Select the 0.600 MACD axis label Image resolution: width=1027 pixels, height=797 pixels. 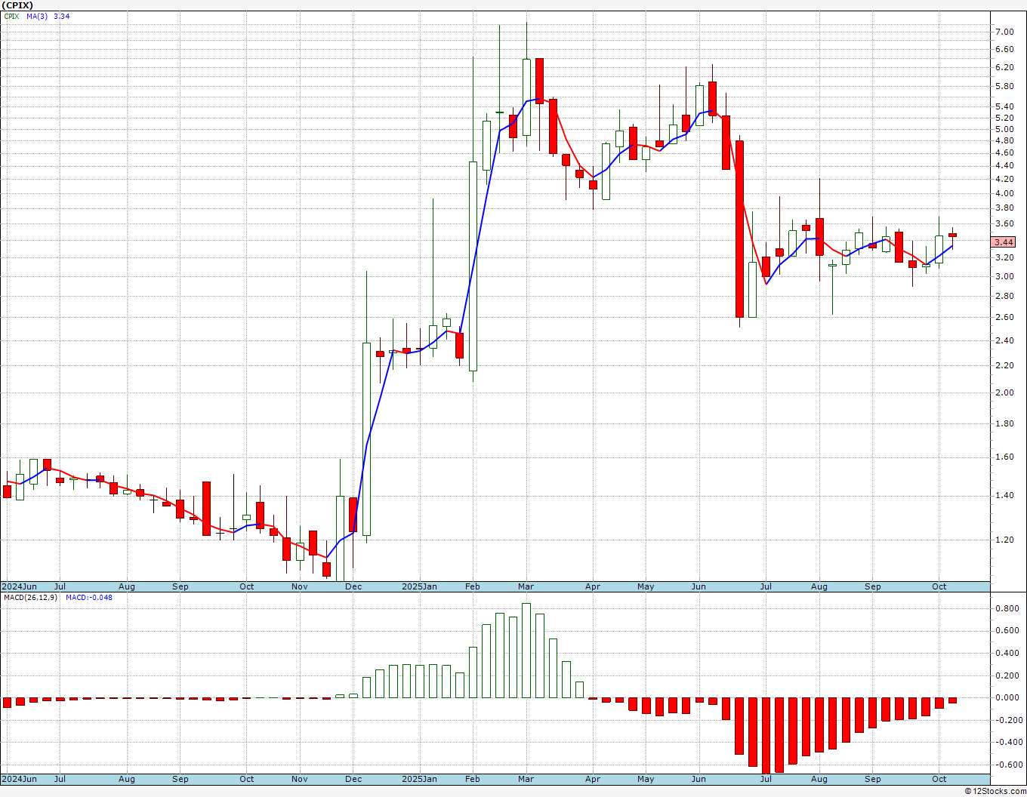click(1006, 630)
